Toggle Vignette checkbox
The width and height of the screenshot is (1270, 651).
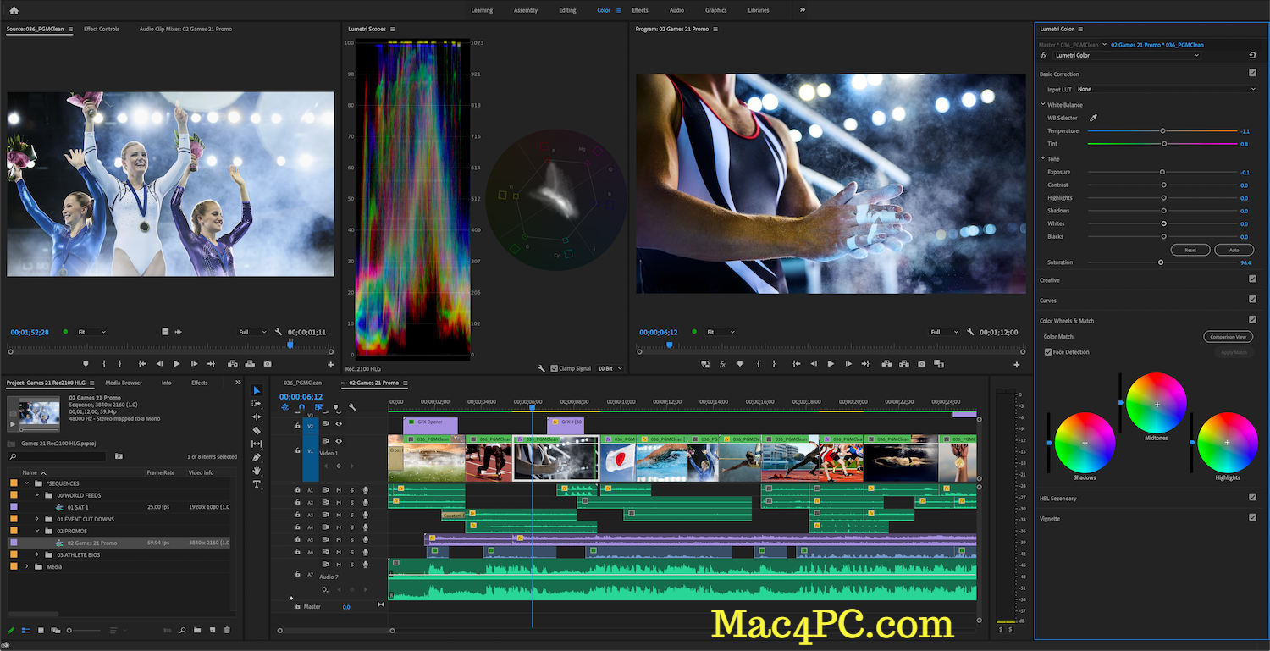(1252, 518)
